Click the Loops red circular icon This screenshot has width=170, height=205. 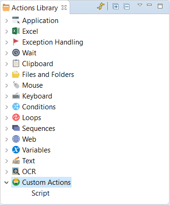click(16, 117)
